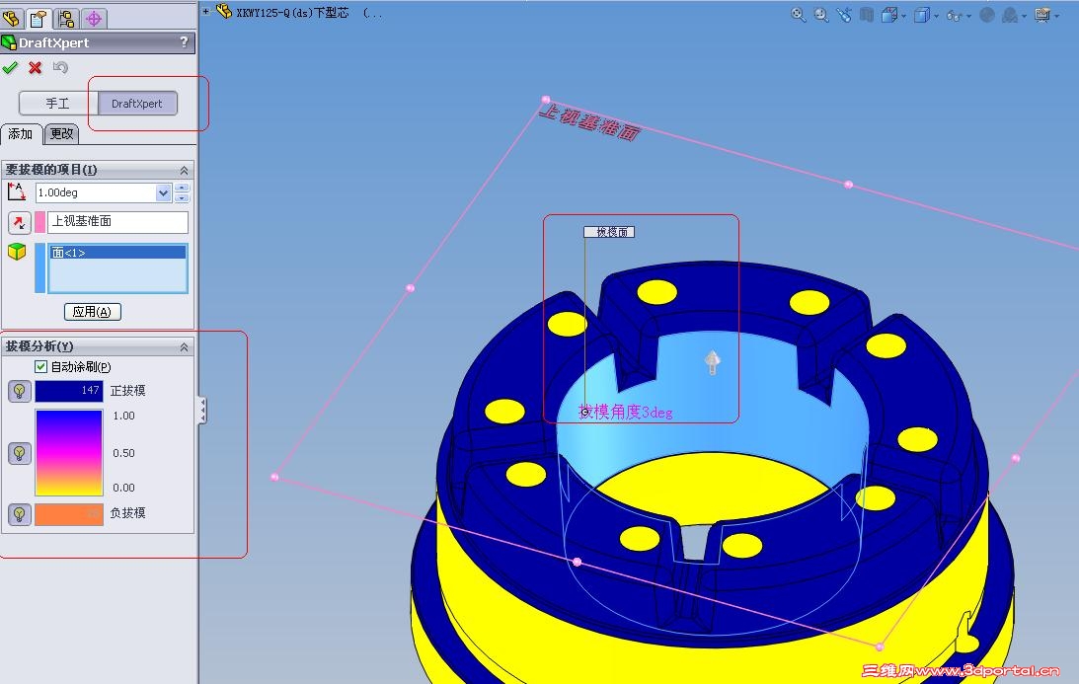The image size is (1079, 684).
Task: Select the 手工 manual mode button
Action: [x=58, y=104]
